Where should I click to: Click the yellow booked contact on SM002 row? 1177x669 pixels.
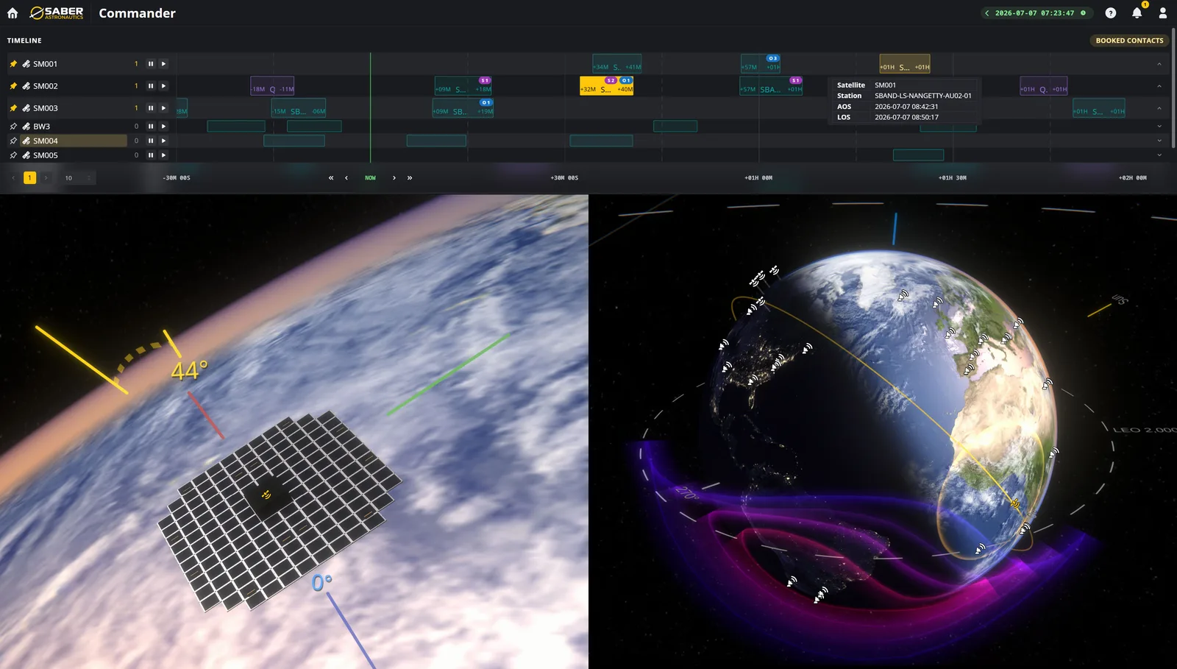(606, 86)
